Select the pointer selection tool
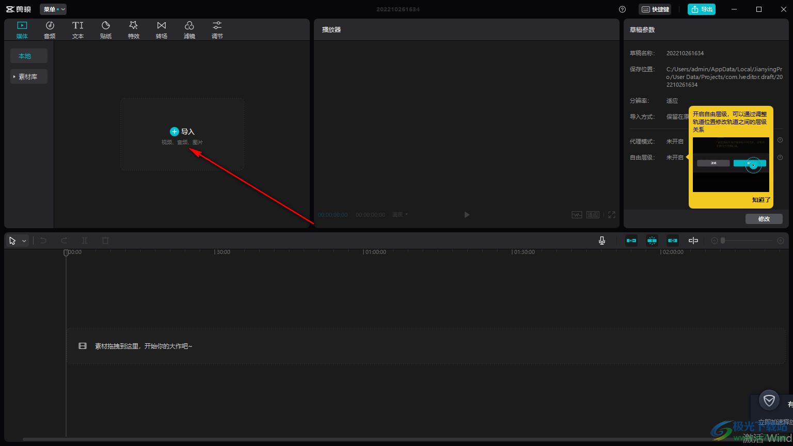This screenshot has height=446, width=793. pyautogui.click(x=12, y=241)
